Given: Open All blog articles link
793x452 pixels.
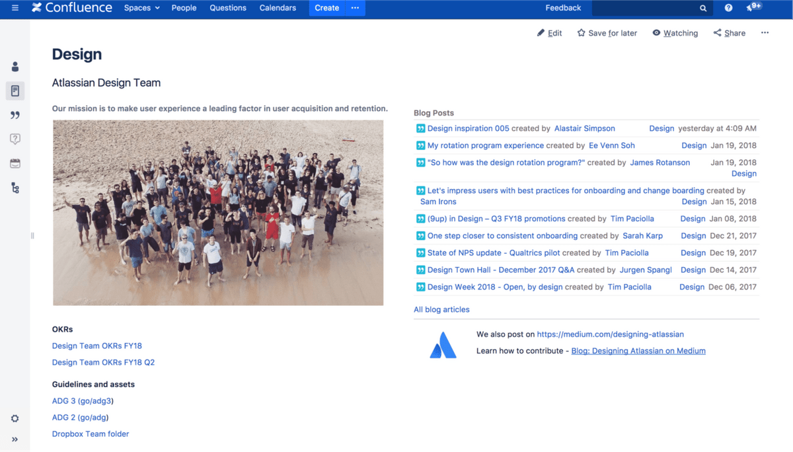Looking at the screenshot, I should pyautogui.click(x=441, y=309).
